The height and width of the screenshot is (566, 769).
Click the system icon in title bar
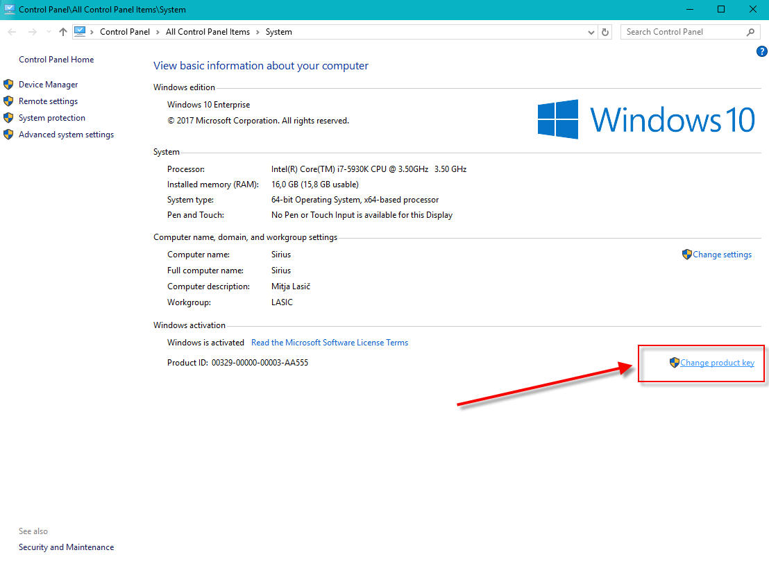click(9, 9)
